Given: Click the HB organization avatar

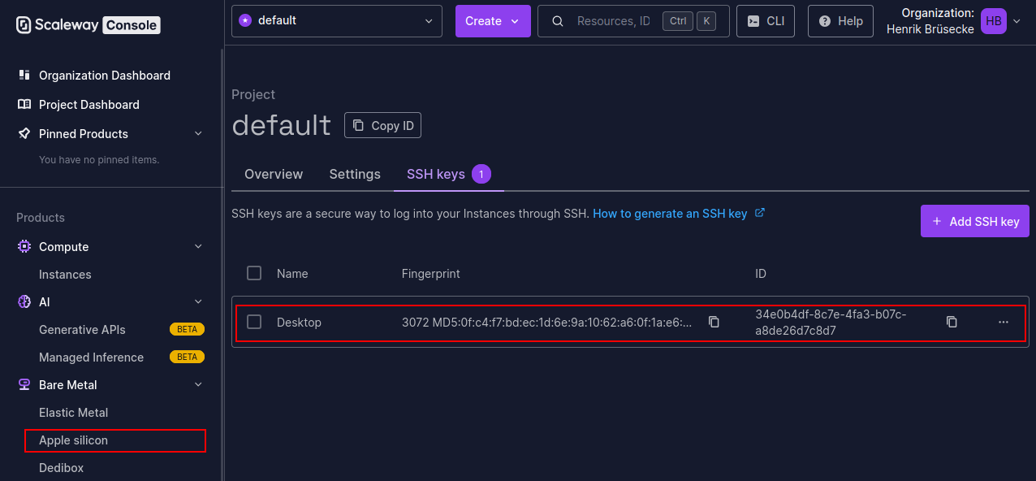Looking at the screenshot, I should pos(994,21).
